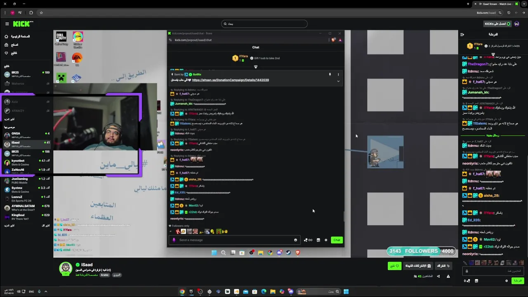This screenshot has width=528, height=297.
Task: Open Syztmz Slots & Casino channel
Action: click(27, 189)
